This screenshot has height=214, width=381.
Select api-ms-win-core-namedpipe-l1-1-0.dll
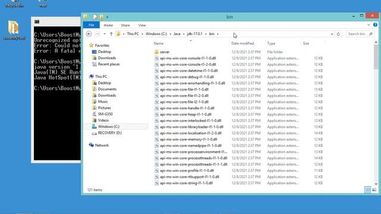pos(190,146)
